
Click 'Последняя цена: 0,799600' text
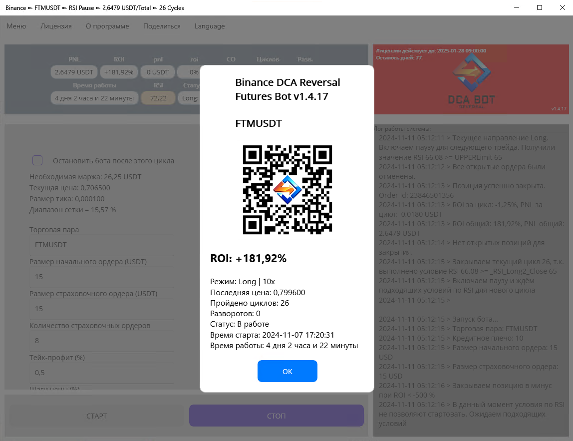[258, 293]
